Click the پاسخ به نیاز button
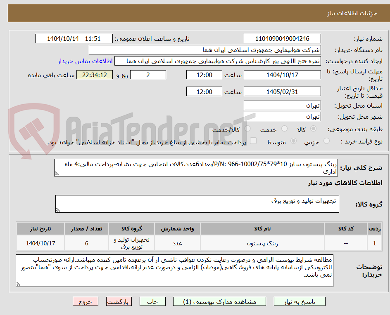Image resolution: width=390 pixels, height=315 pixels. (x=300, y=301)
